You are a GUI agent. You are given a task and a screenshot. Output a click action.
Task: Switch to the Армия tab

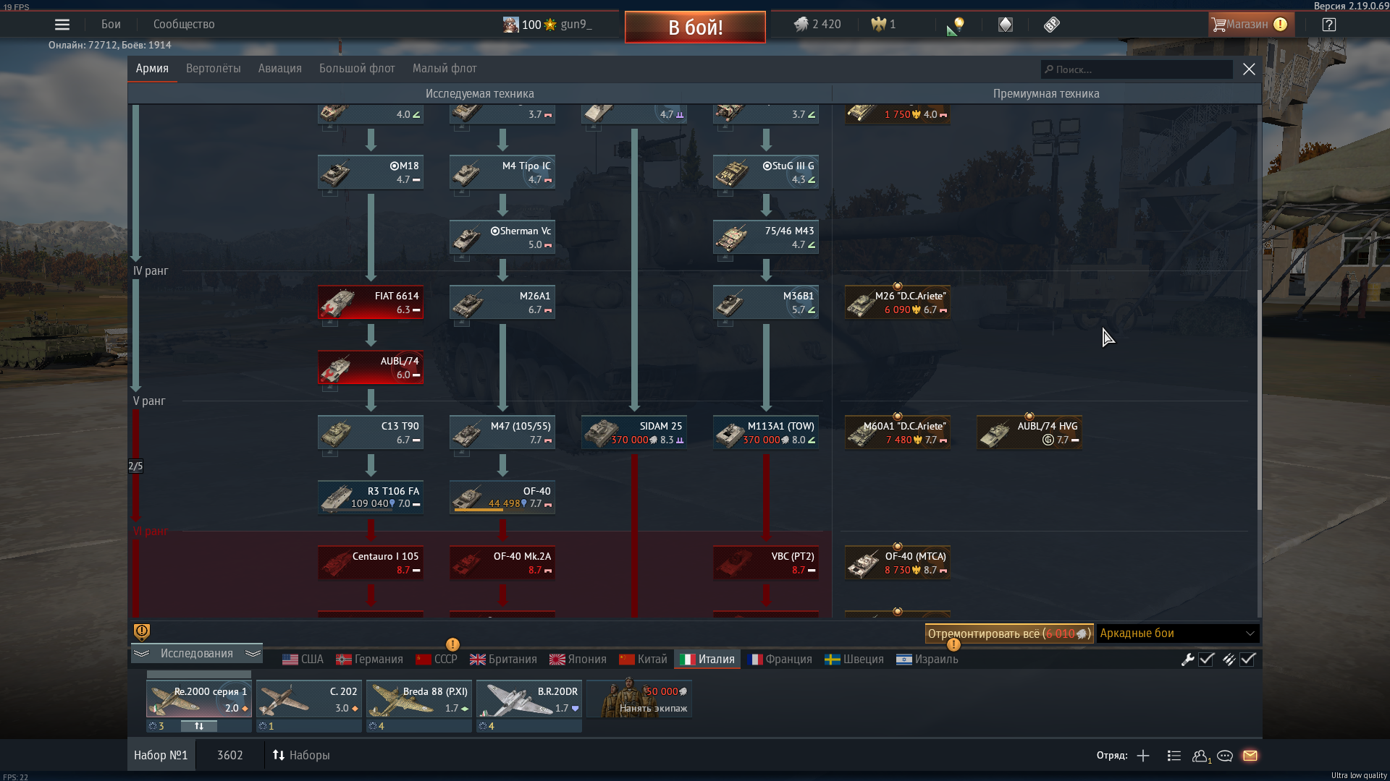tap(152, 69)
